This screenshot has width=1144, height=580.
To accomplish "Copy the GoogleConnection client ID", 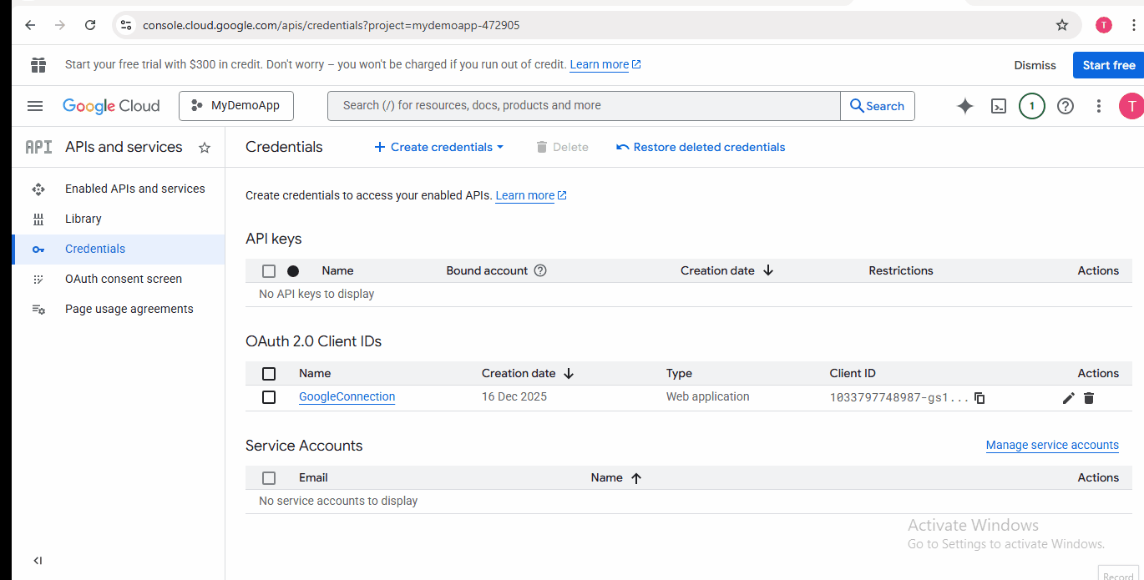I will [980, 398].
